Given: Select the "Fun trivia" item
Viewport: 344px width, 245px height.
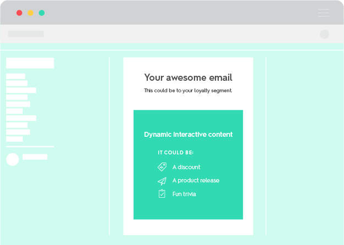Looking at the screenshot, I should 184,194.
